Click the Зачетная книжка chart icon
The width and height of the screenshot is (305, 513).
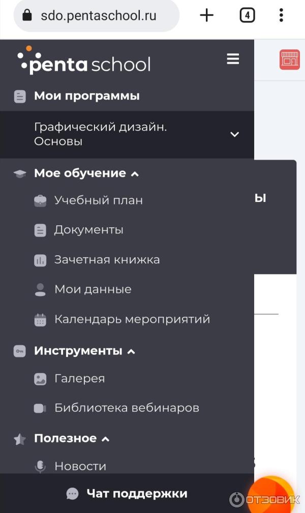[40, 260]
